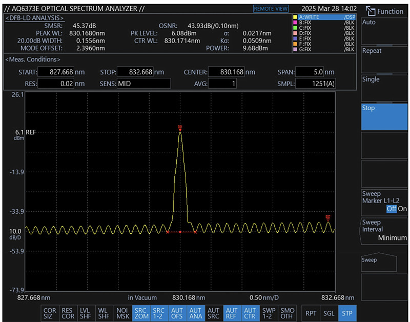Turn Sweep Marker L1-L2 Off
This screenshot has width=410, height=322.
click(x=391, y=209)
